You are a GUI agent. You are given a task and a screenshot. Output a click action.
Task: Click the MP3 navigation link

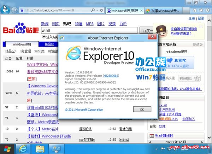coord(90,24)
